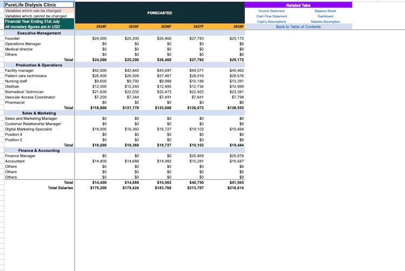The image size is (405, 271).
Task: Select Finance total 2027F value $40,750
Action: 197,182
